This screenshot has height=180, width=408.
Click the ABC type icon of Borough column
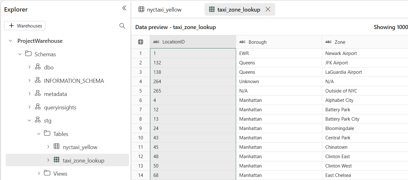pyautogui.click(x=242, y=42)
